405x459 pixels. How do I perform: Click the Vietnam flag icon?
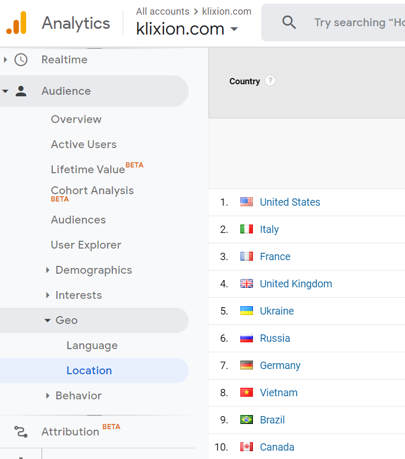[247, 393]
